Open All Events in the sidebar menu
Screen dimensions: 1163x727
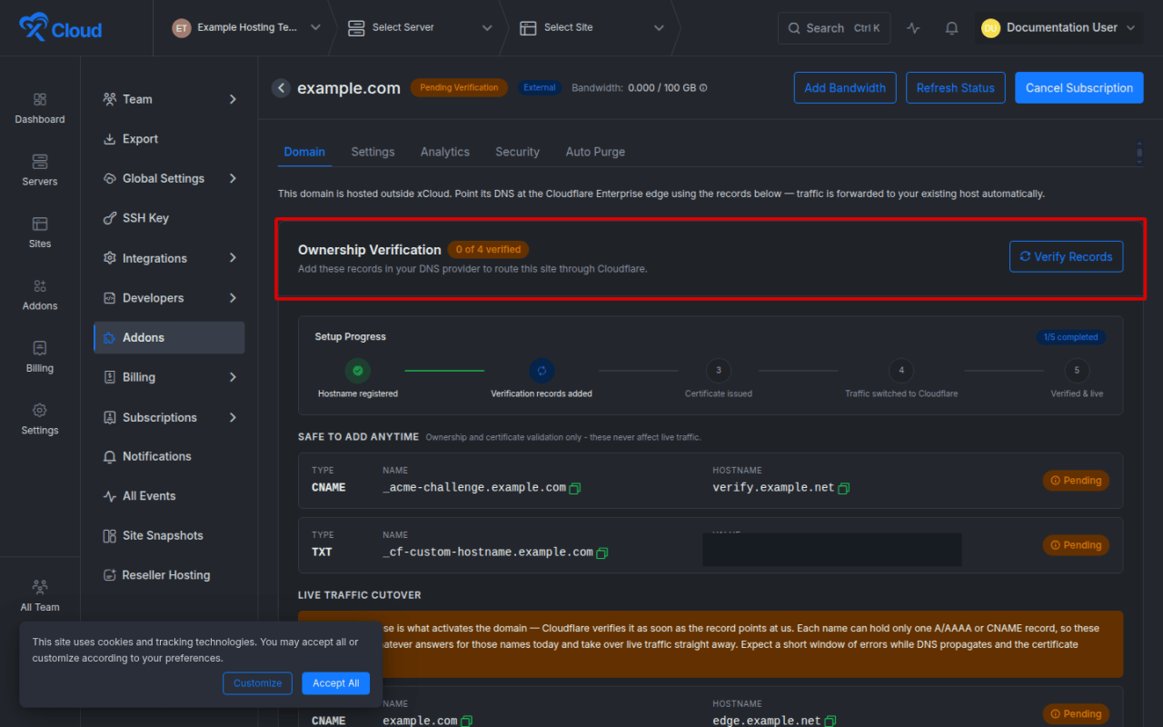coord(169,496)
